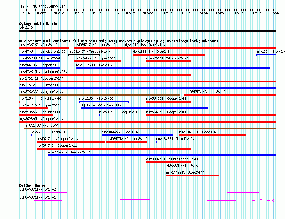
Task: Open esv2761411 (Vogler2010) variant
Action: tap(41, 78)
